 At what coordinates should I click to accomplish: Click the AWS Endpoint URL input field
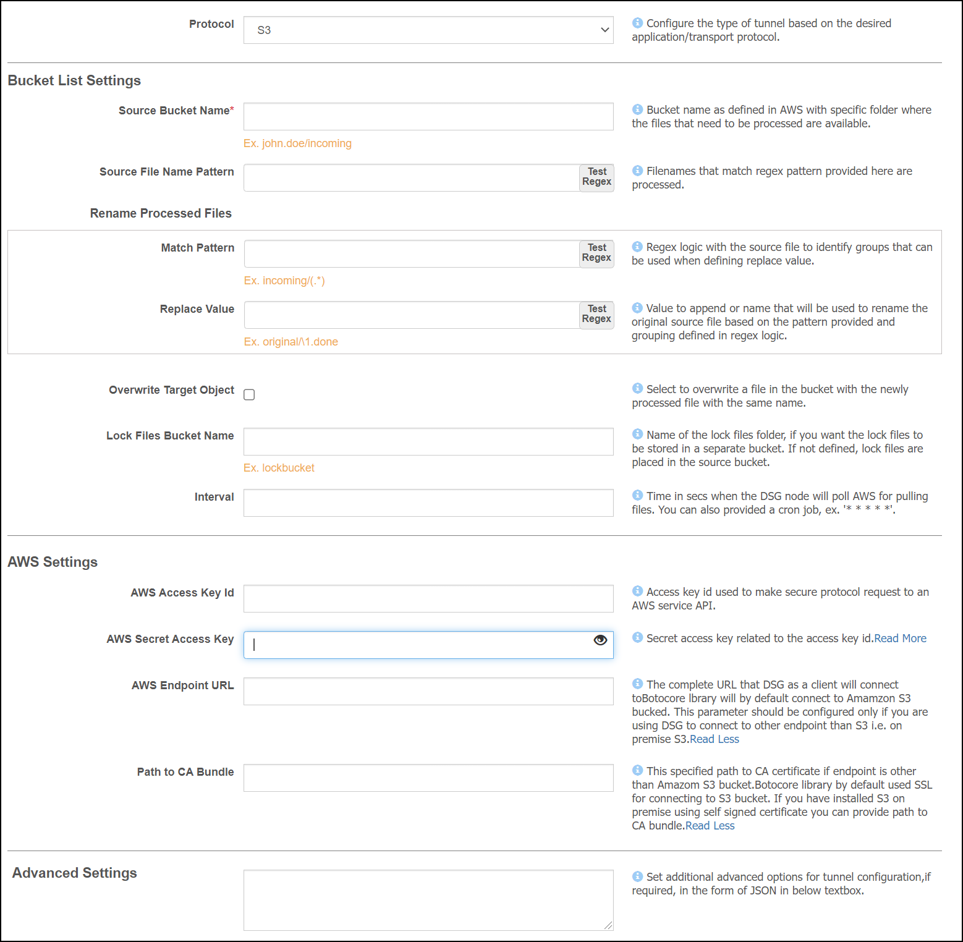(428, 691)
